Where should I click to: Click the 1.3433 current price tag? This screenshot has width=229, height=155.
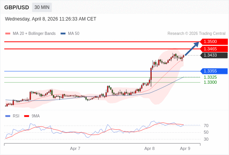pyautogui.click(x=214, y=55)
